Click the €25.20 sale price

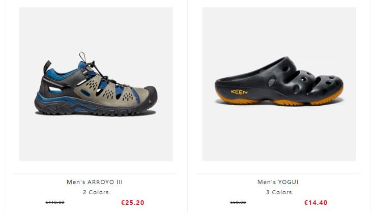coord(133,203)
